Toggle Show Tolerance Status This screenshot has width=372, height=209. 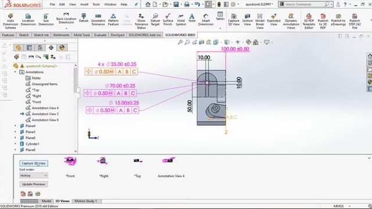(141, 21)
